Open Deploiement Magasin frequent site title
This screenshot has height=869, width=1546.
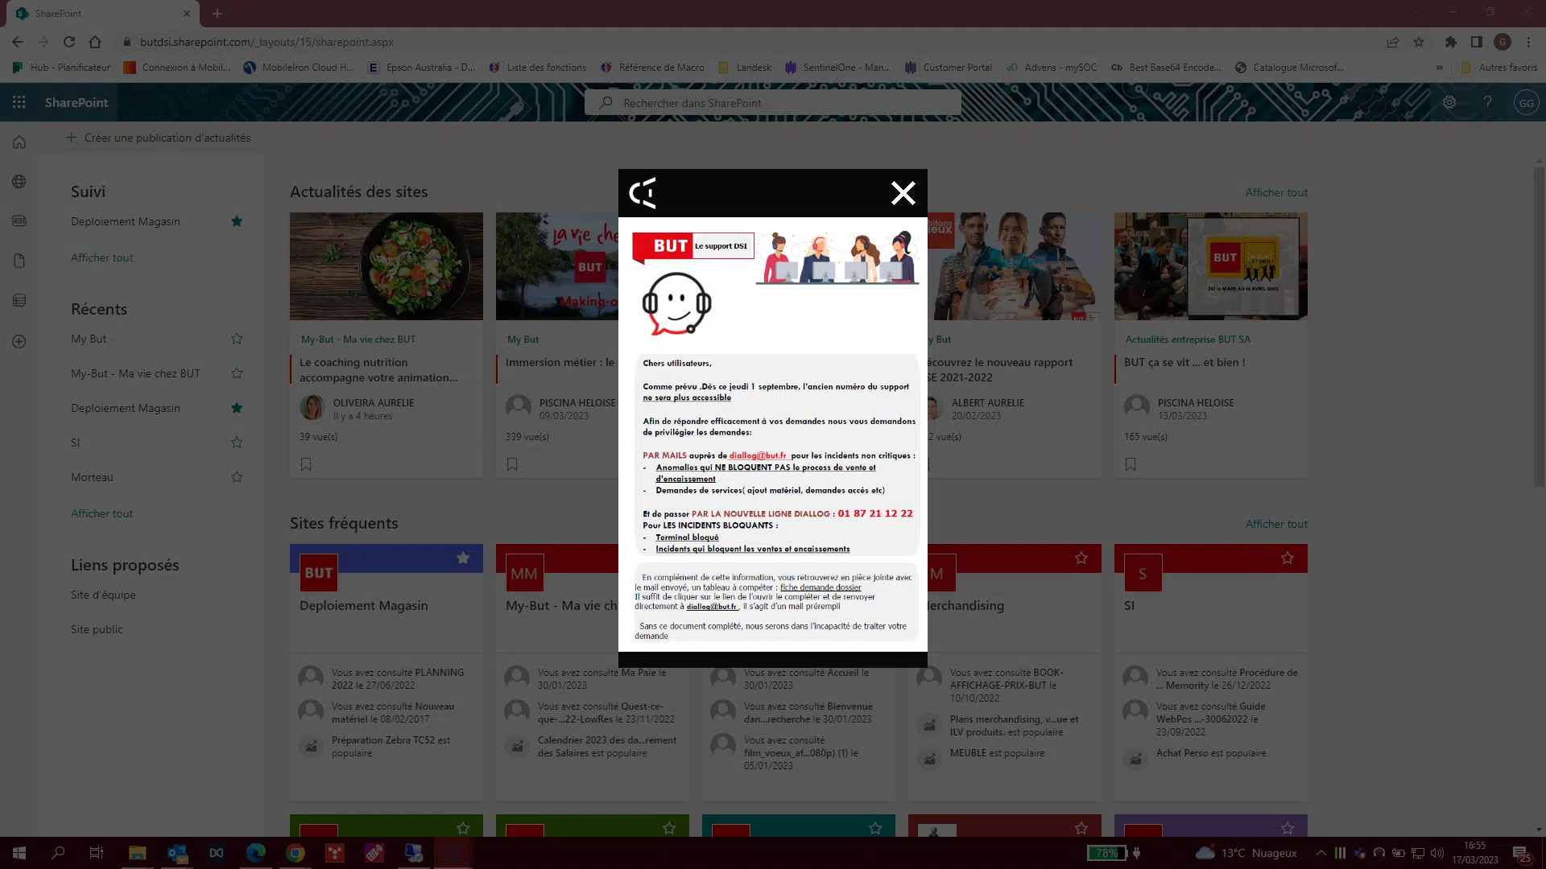tap(364, 605)
